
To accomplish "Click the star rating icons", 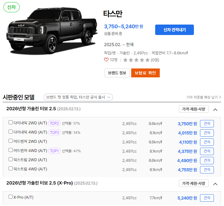I will pos(136,60).
